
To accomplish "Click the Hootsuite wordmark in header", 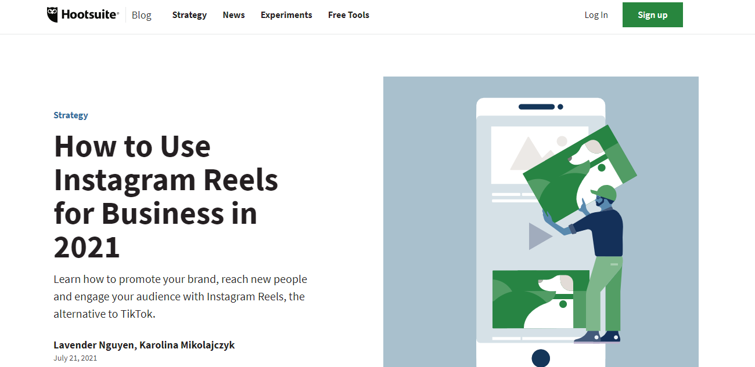I will (90, 15).
